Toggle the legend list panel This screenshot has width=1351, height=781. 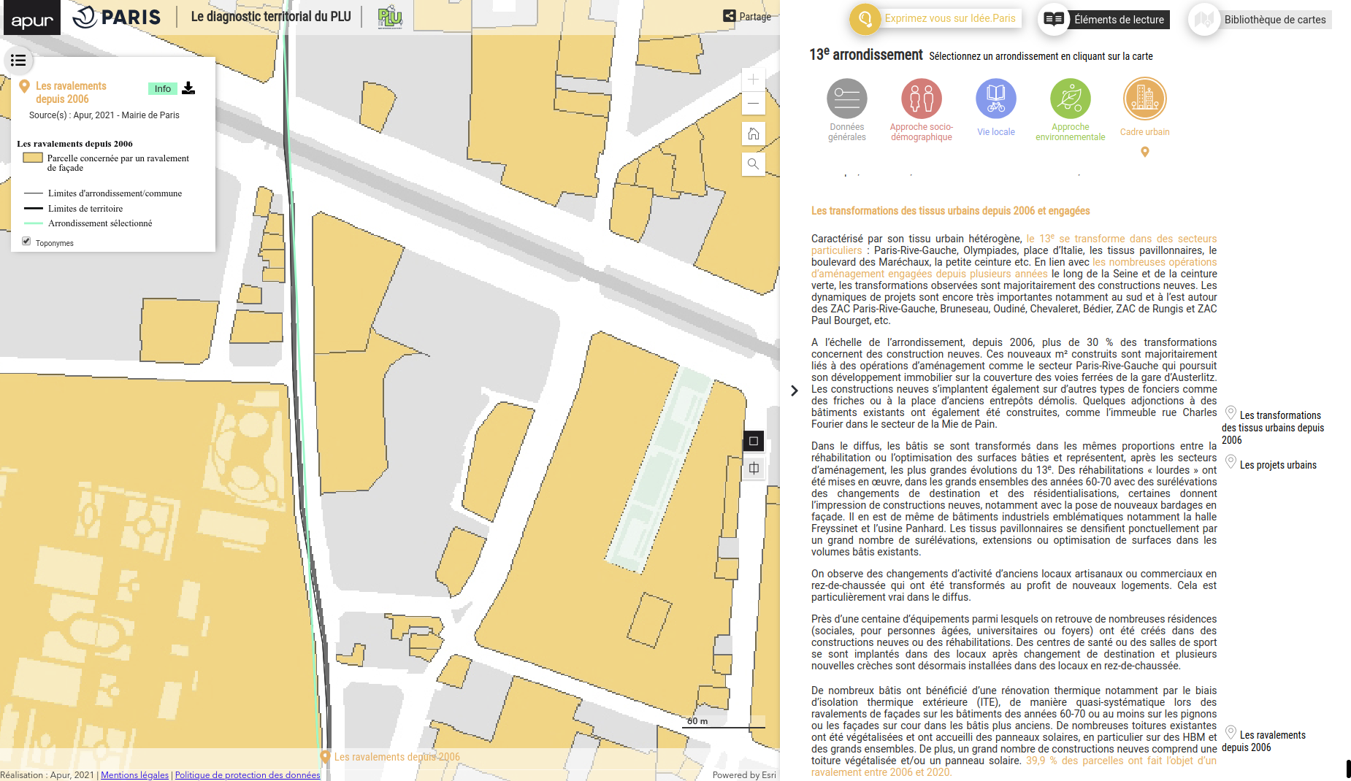tap(18, 61)
